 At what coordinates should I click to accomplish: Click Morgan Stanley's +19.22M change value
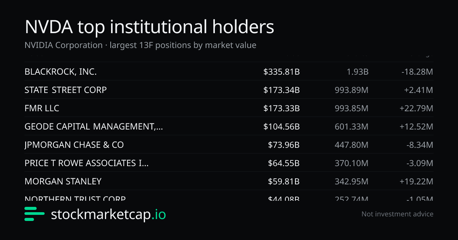click(x=416, y=181)
